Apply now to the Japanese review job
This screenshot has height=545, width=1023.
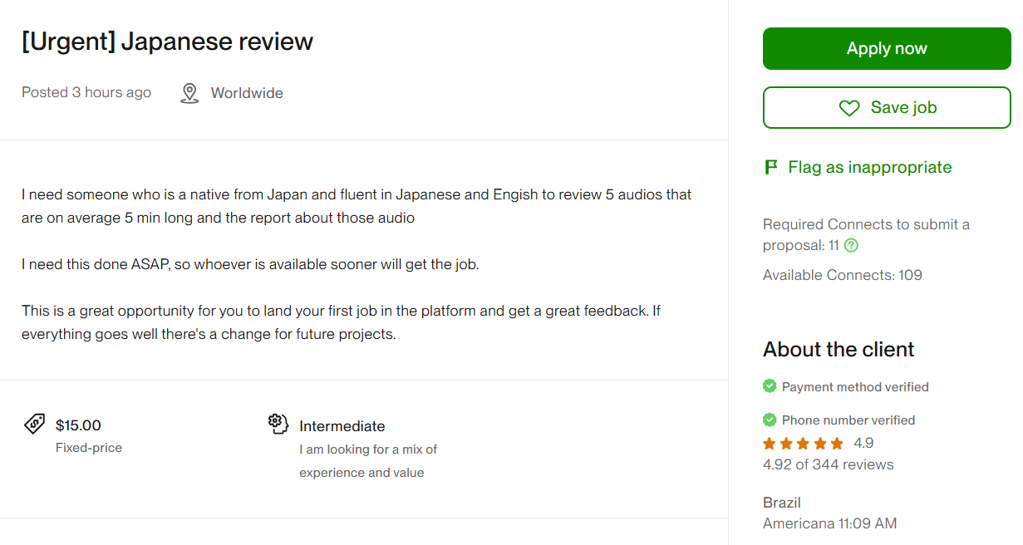pos(887,48)
